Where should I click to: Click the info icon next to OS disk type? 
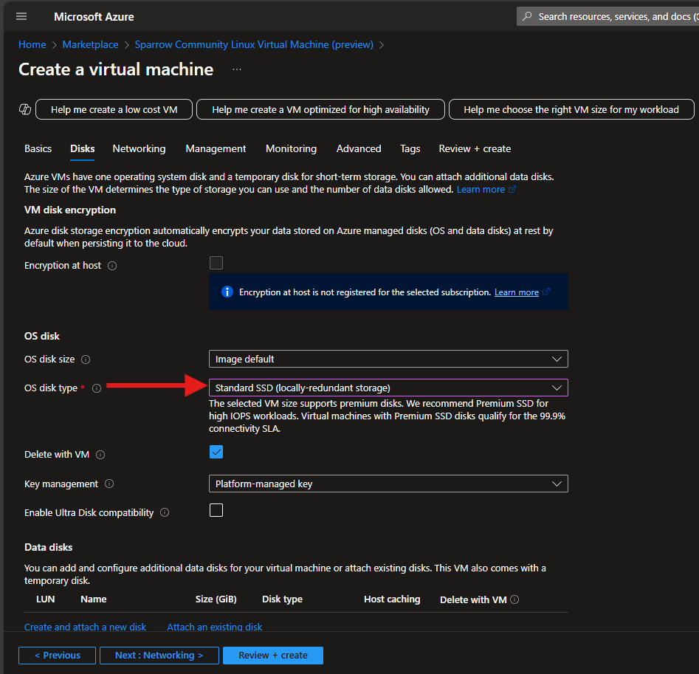pos(97,388)
